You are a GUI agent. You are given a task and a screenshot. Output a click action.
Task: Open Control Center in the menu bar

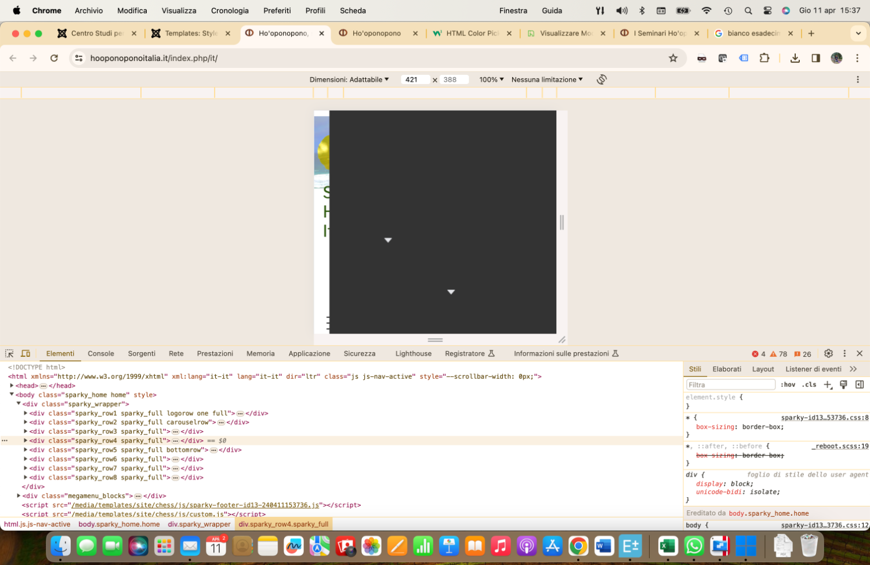pyautogui.click(x=767, y=10)
